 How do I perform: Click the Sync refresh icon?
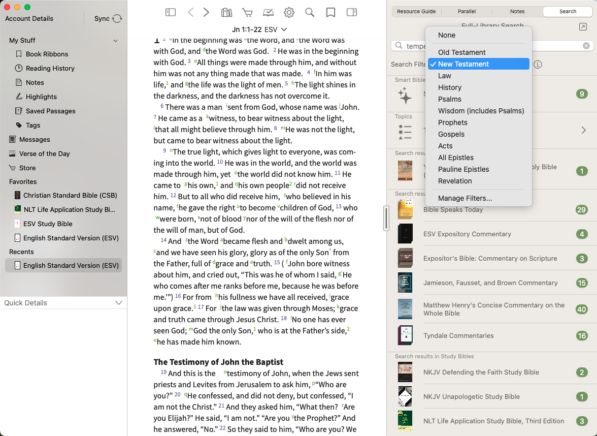tap(117, 19)
